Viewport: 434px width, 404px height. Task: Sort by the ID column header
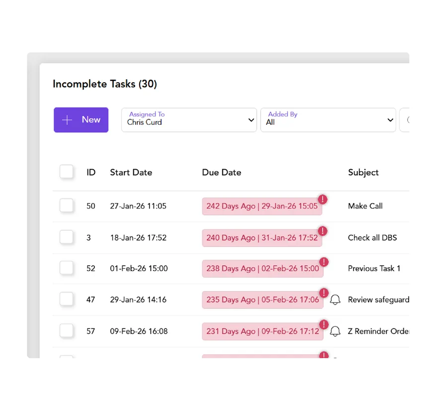[91, 173]
